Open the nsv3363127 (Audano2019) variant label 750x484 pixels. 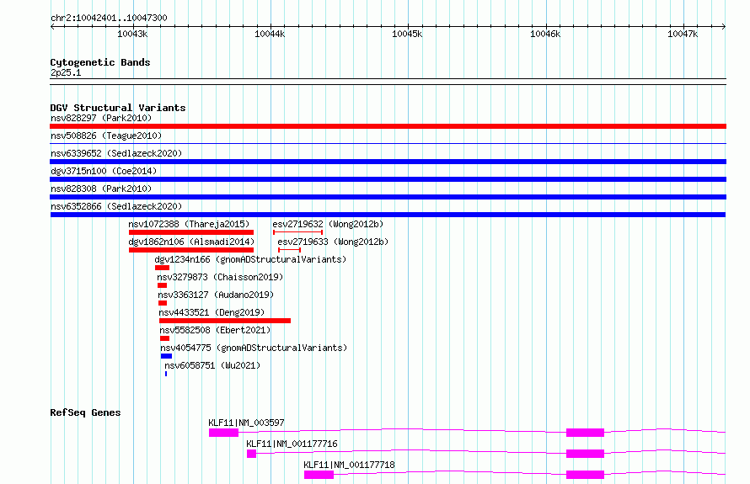216,295
